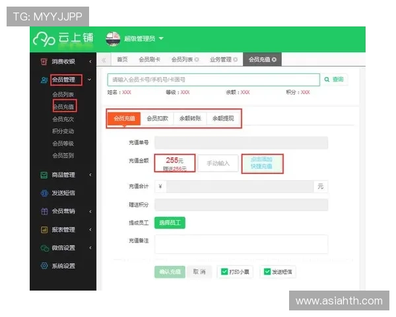The width and height of the screenshot is (396, 317).
Task: Toggle the 打印小票 checkbox
Action: point(224,271)
